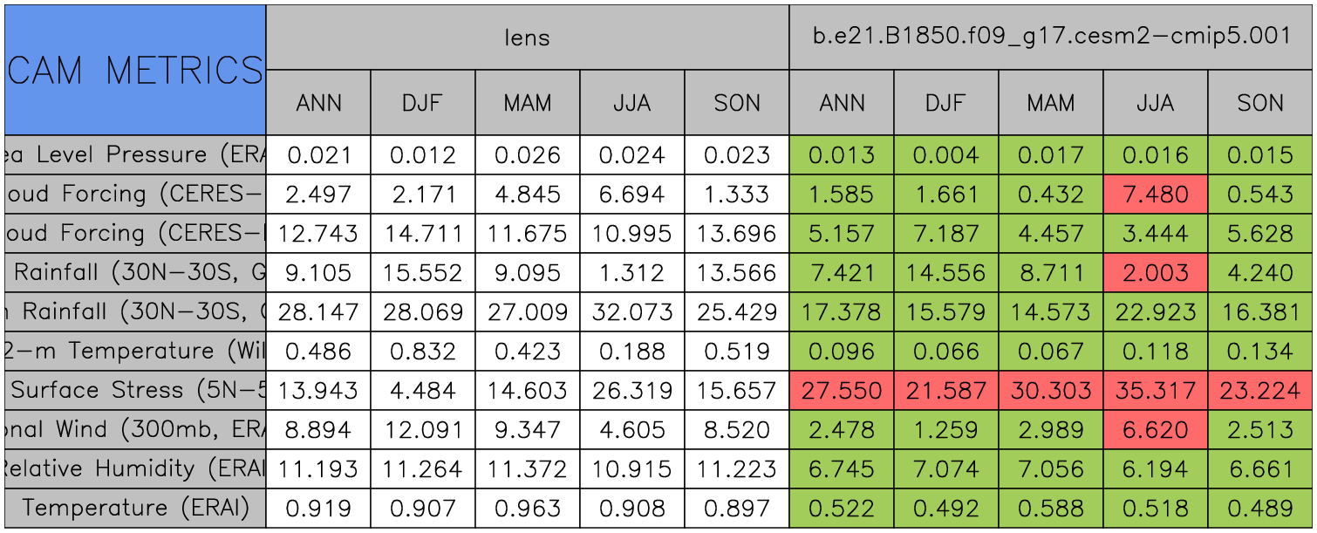
Task: Select the Temperature (ERAI) row label
Action: coord(135,508)
